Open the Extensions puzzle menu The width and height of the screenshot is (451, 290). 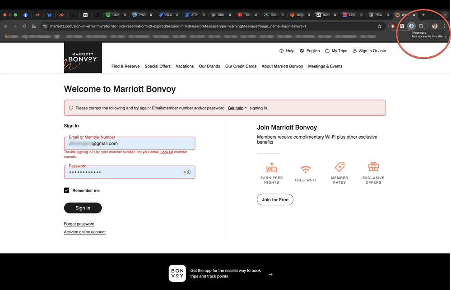421,26
